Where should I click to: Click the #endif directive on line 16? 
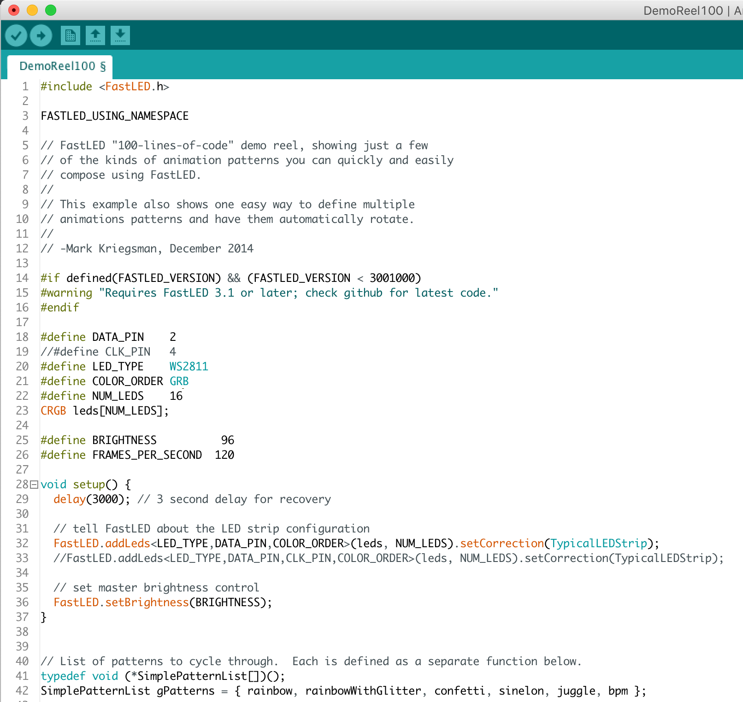pyautogui.click(x=60, y=308)
